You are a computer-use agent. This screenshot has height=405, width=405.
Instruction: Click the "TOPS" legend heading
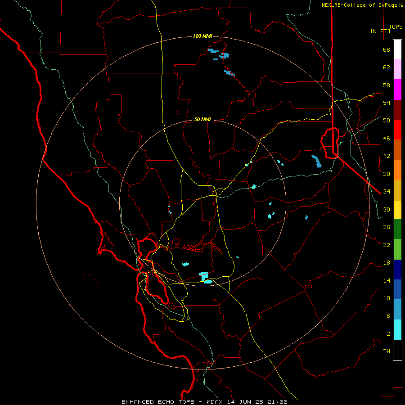click(396, 27)
